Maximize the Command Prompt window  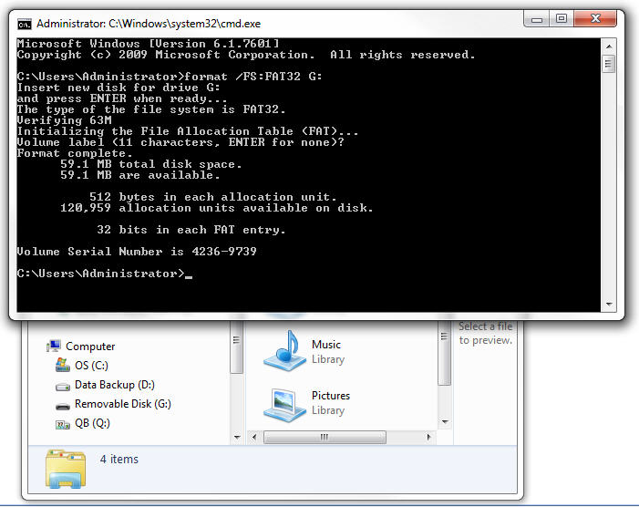click(562, 19)
